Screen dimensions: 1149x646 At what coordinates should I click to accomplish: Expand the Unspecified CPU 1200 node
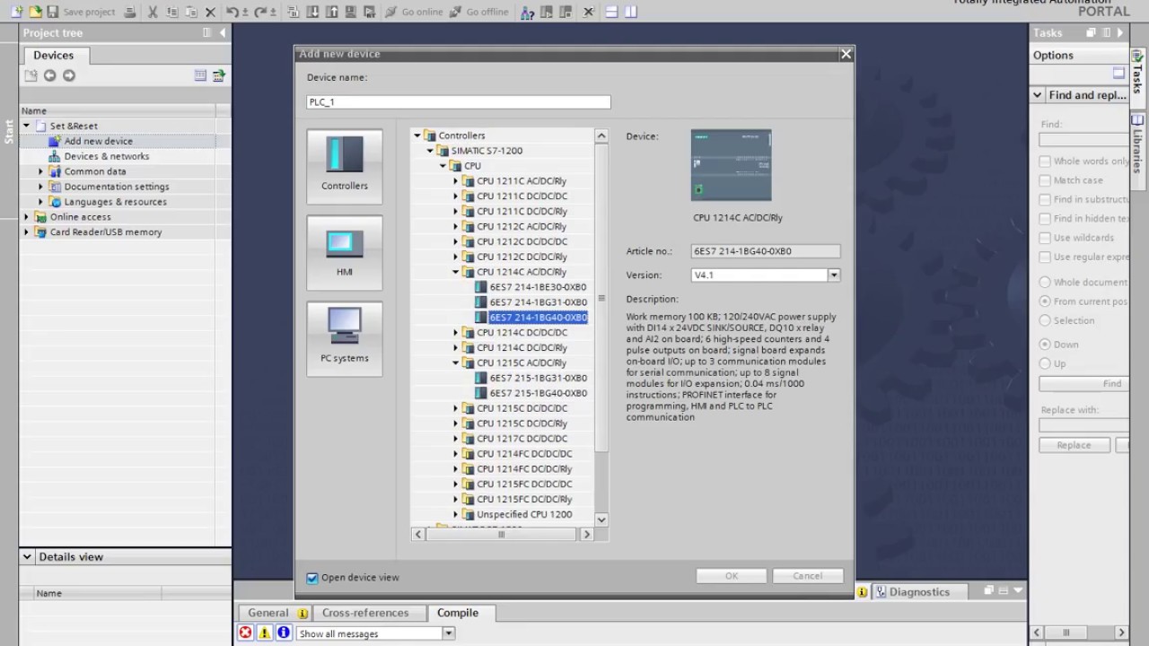455,514
